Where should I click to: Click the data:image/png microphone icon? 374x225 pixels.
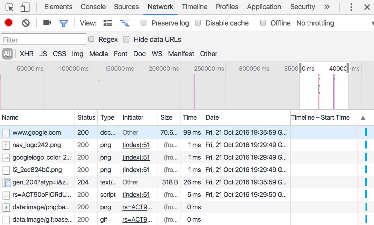click(6, 207)
